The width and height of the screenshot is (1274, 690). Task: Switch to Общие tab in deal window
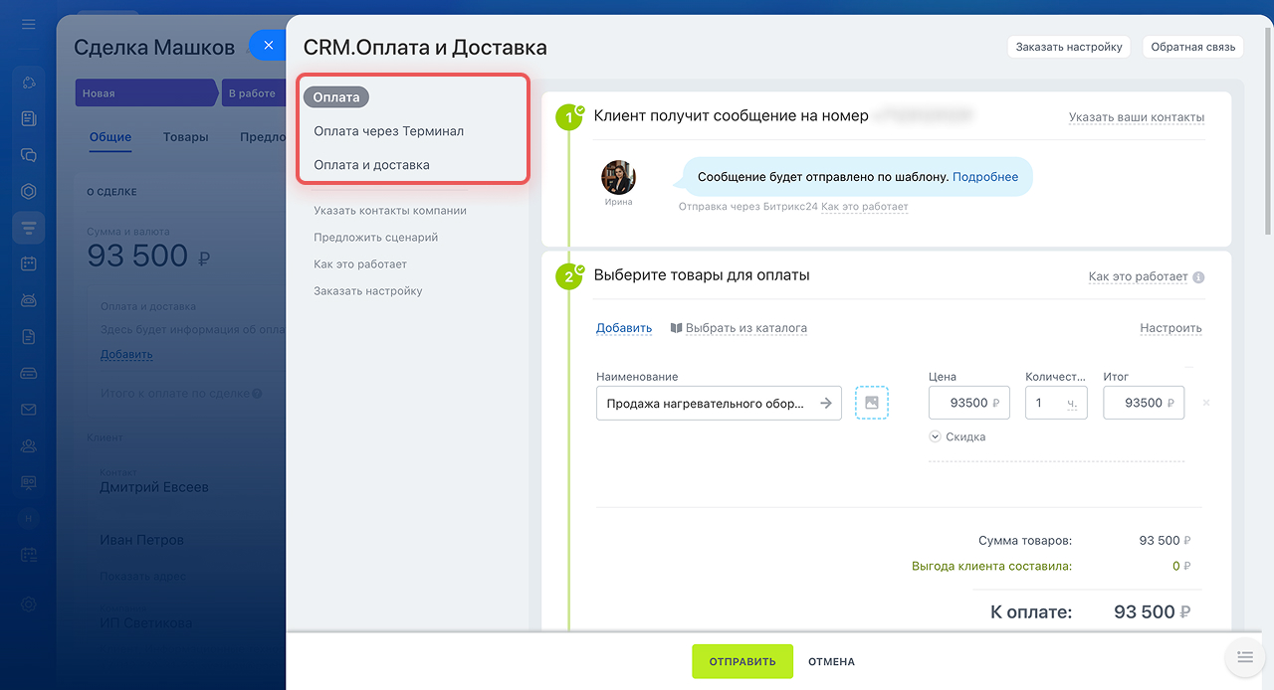tap(109, 137)
